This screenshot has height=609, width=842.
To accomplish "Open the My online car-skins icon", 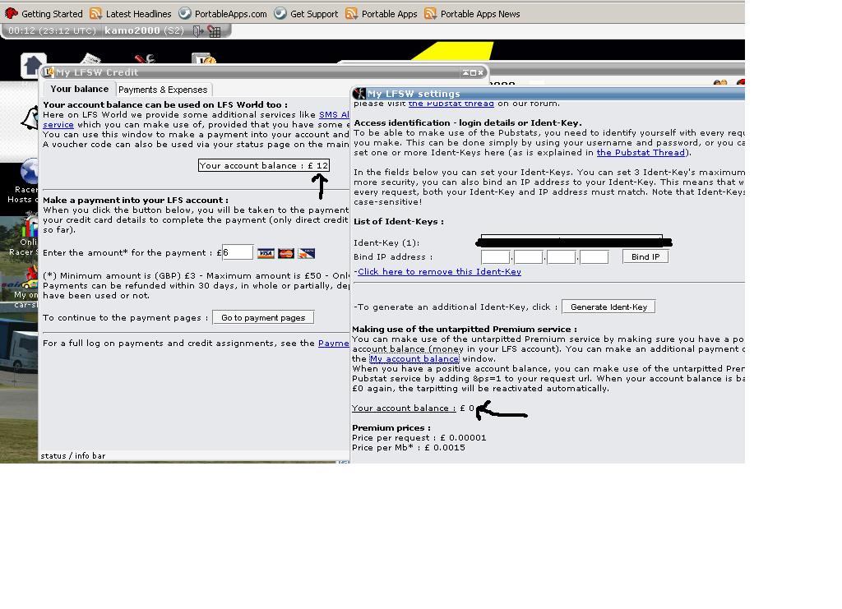I will click(x=30, y=279).
